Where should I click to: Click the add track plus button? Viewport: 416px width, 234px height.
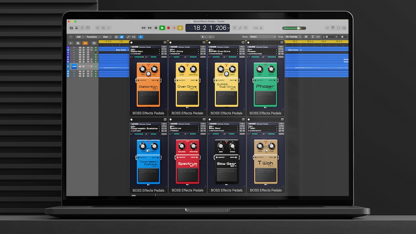tap(70, 43)
